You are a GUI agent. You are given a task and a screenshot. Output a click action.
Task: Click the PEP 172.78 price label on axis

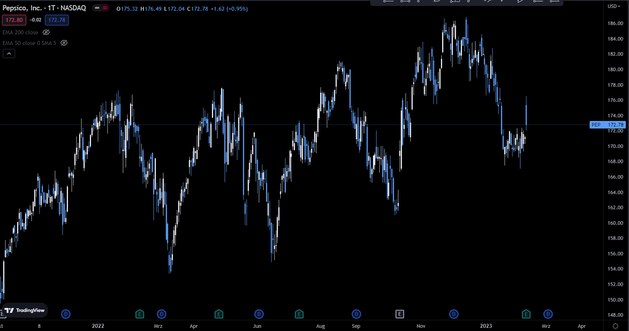608,125
